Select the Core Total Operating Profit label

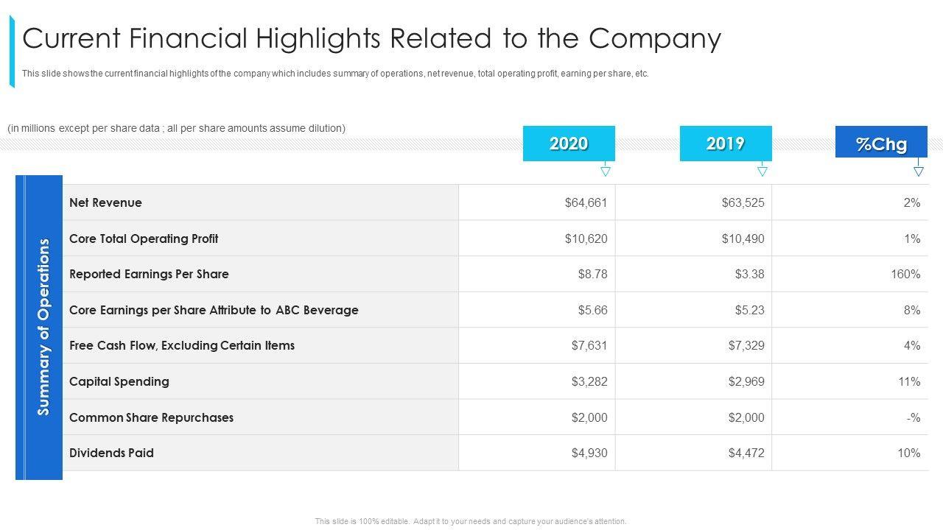point(144,239)
